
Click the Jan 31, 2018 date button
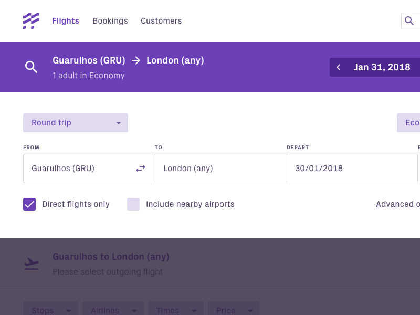382,67
